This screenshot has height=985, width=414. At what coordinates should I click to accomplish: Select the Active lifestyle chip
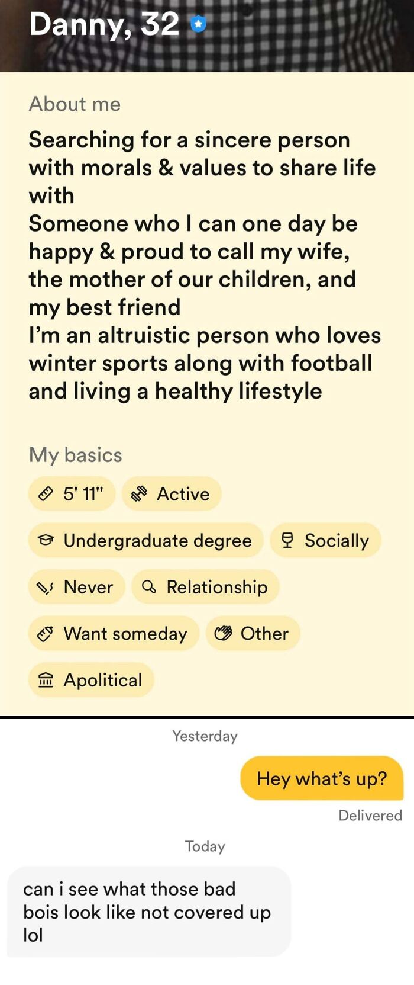pos(172,493)
